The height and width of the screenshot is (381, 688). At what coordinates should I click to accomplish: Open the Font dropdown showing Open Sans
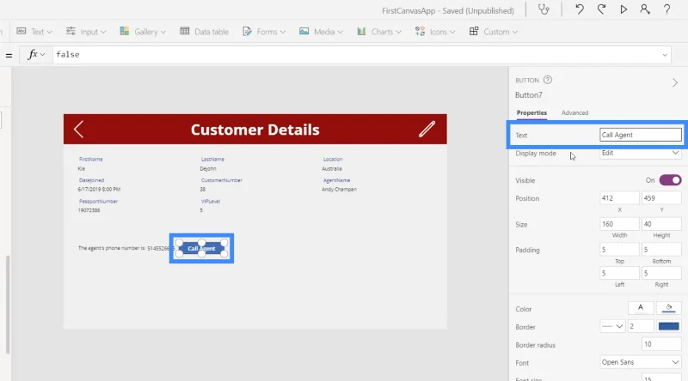coord(640,362)
